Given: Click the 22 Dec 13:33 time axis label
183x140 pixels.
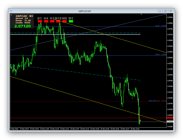Looking at the screenshot, I should (x=135, y=129).
